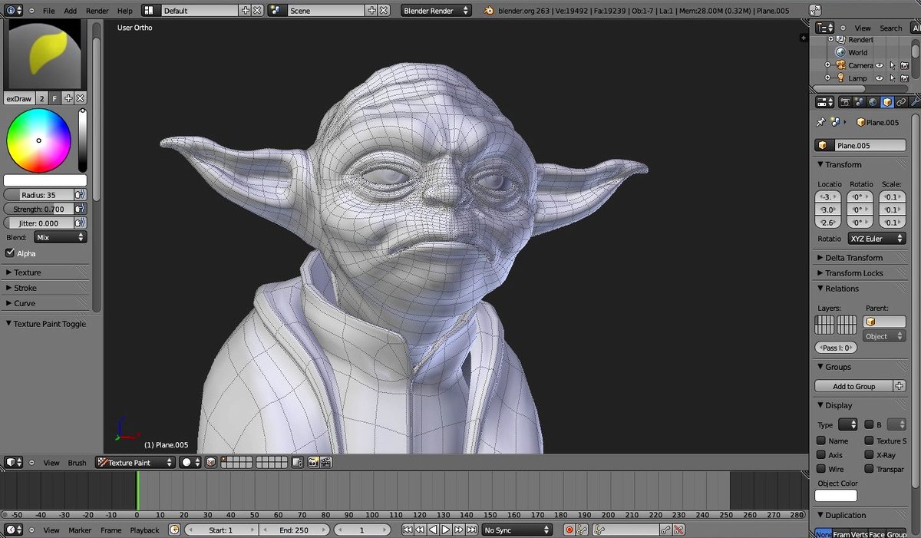921x538 pixels.
Task: Toggle Lamp visibility eye in outliner
Action: pos(880,78)
